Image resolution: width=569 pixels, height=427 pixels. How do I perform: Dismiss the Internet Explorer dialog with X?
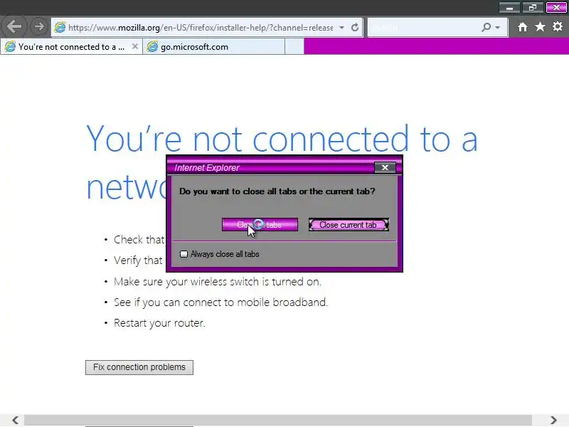click(x=385, y=167)
